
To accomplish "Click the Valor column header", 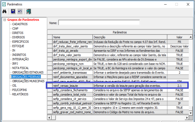I will 179,37.
